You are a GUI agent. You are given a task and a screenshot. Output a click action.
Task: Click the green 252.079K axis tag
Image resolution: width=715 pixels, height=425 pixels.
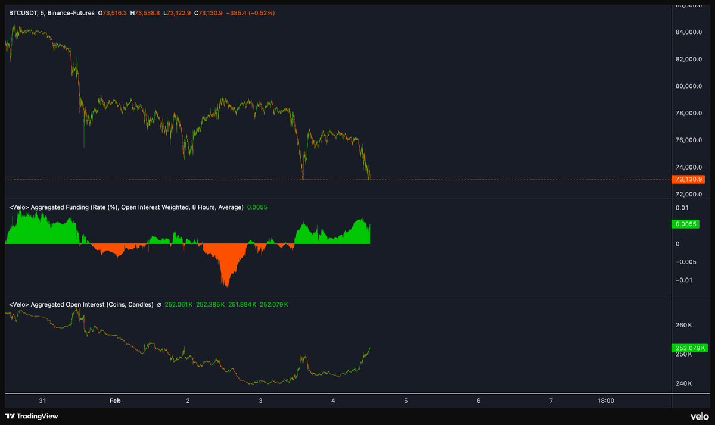689,348
